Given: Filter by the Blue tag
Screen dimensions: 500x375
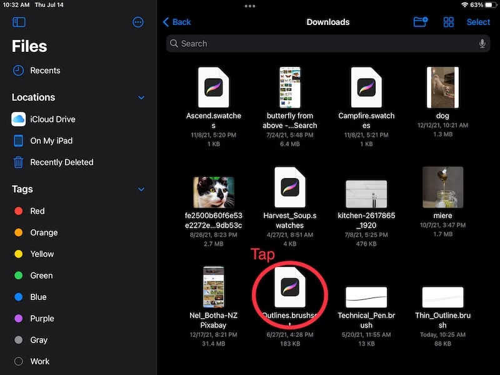Looking at the screenshot, I should click(30, 297).
